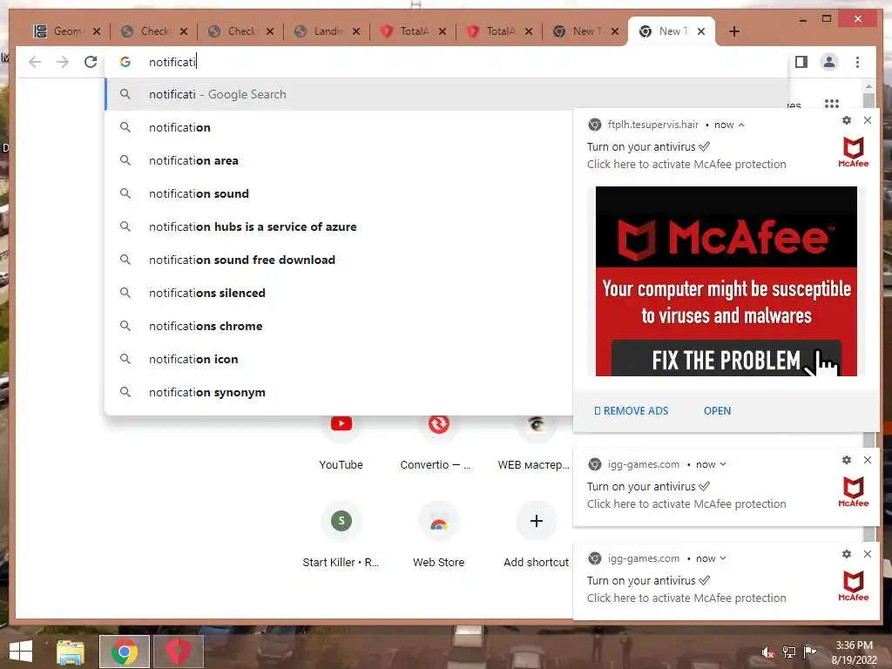This screenshot has width=892, height=669.
Task: Dismiss the upper igg-games.com notification
Action: point(868,460)
